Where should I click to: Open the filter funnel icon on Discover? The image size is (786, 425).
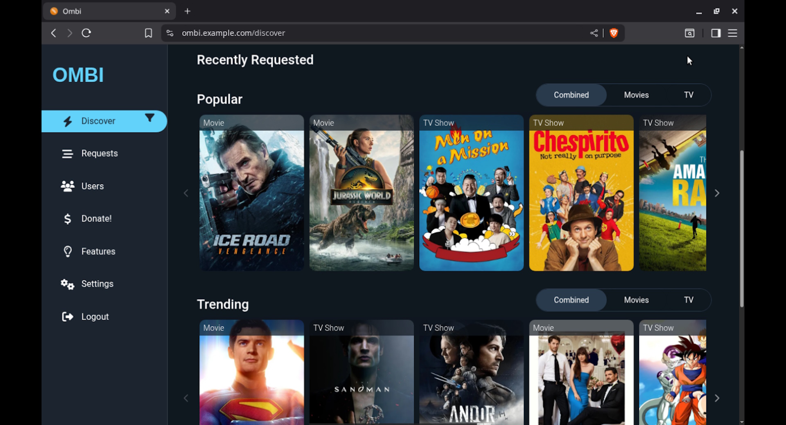(x=150, y=118)
